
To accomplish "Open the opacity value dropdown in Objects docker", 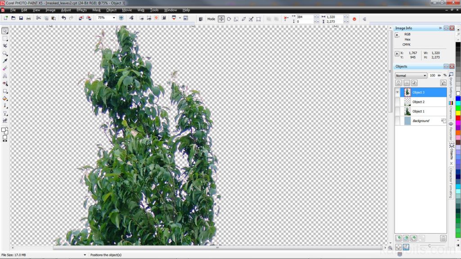I will click(438, 75).
